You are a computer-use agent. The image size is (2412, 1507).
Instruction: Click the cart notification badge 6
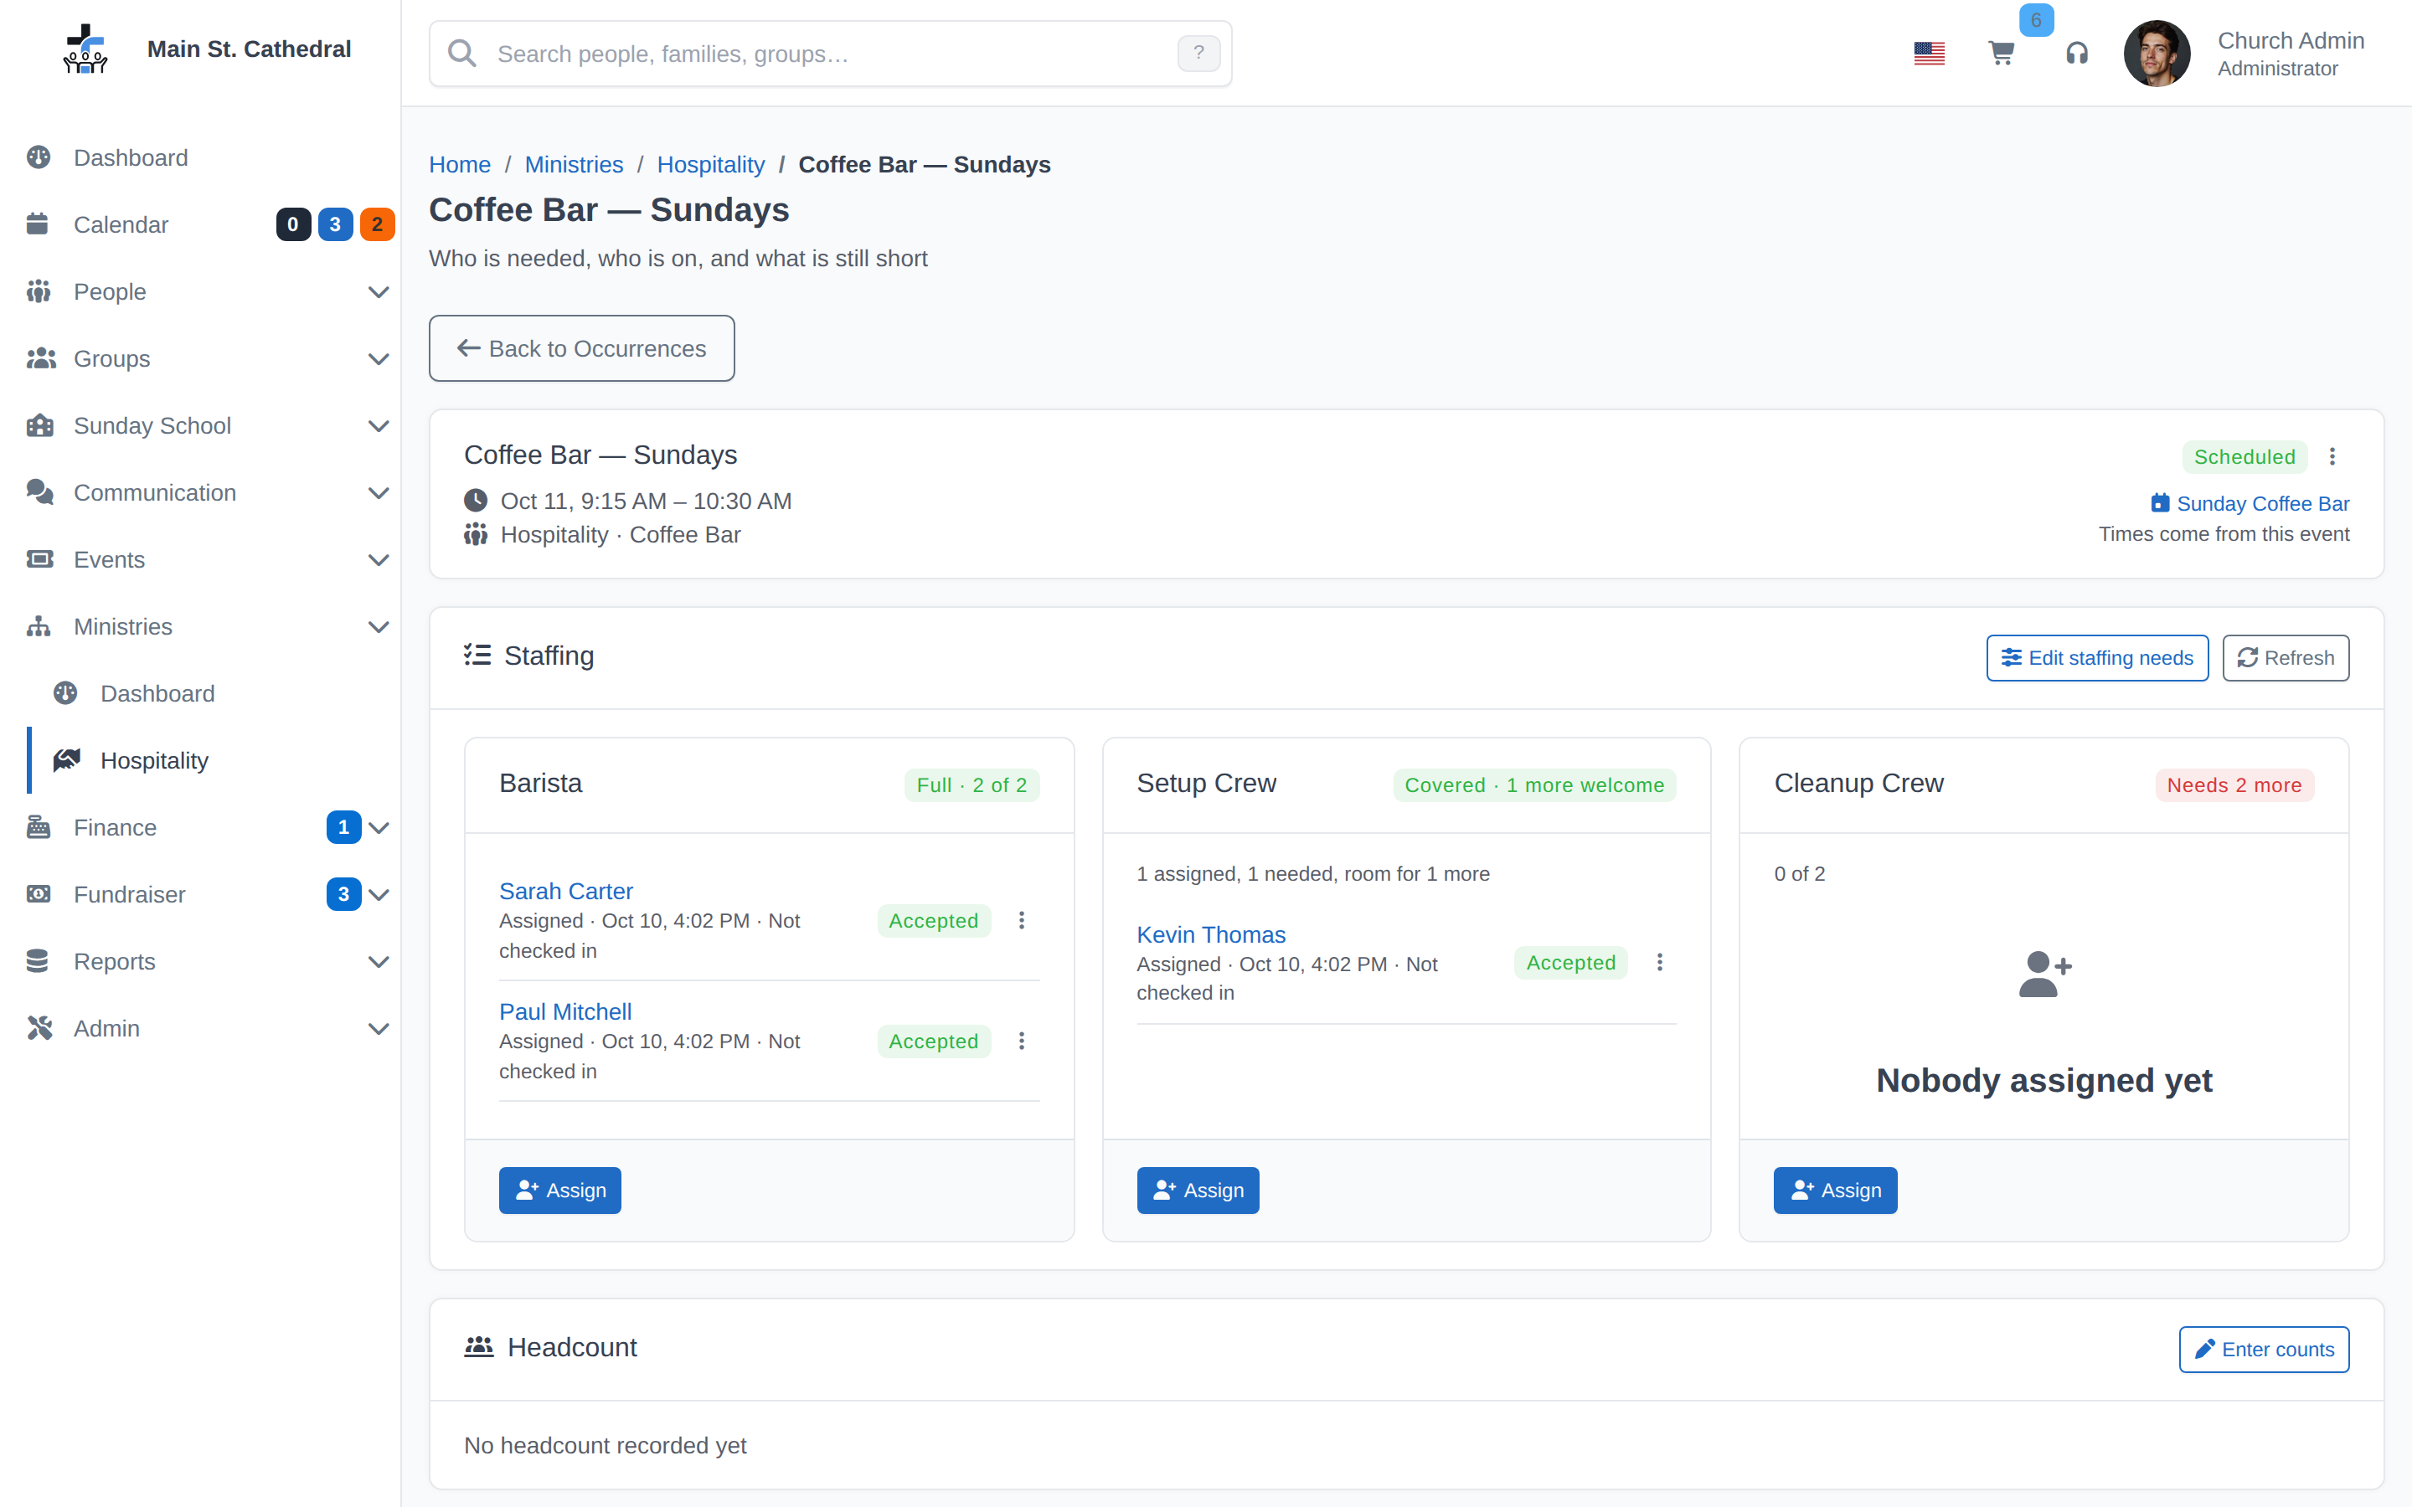coord(2035,20)
